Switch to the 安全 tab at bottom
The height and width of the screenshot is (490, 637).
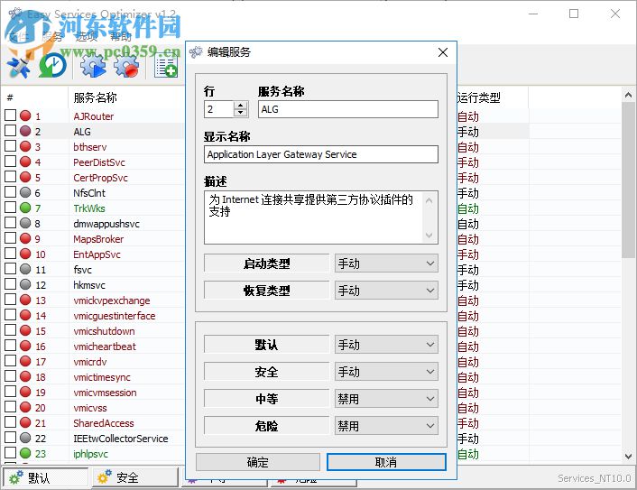pos(135,477)
